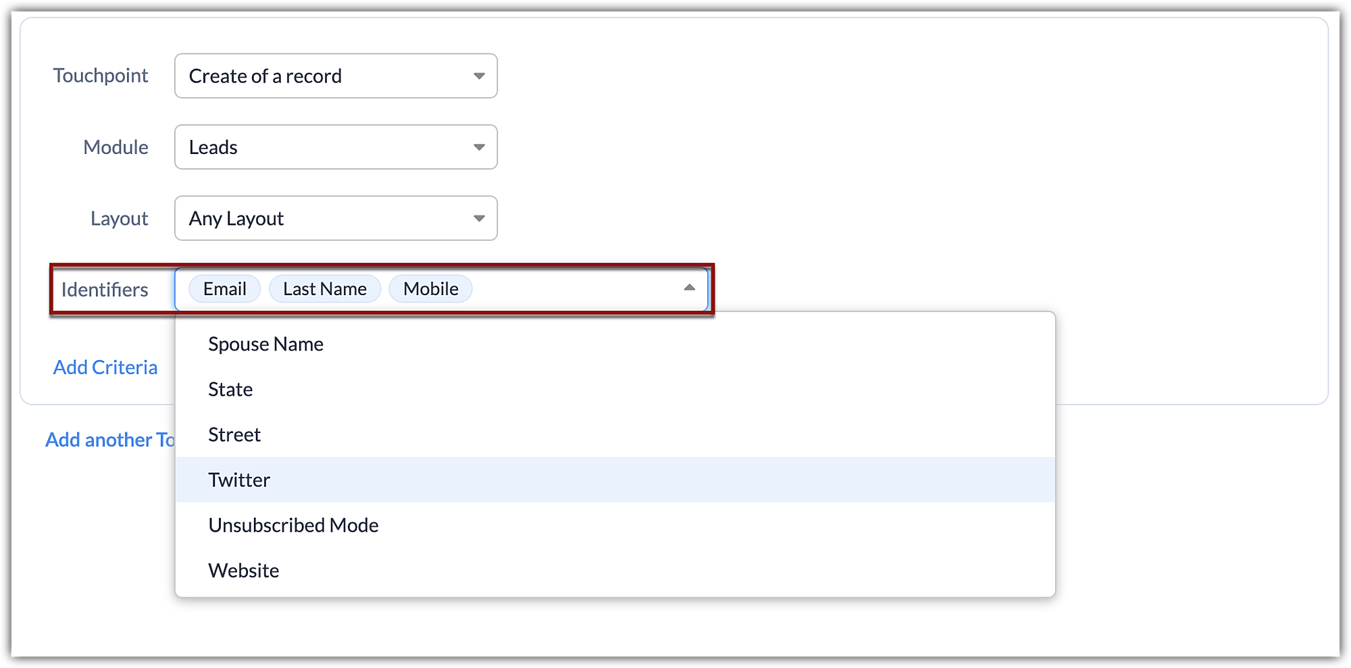Click the Identifiers field label
The width and height of the screenshot is (1351, 668).
tap(105, 290)
